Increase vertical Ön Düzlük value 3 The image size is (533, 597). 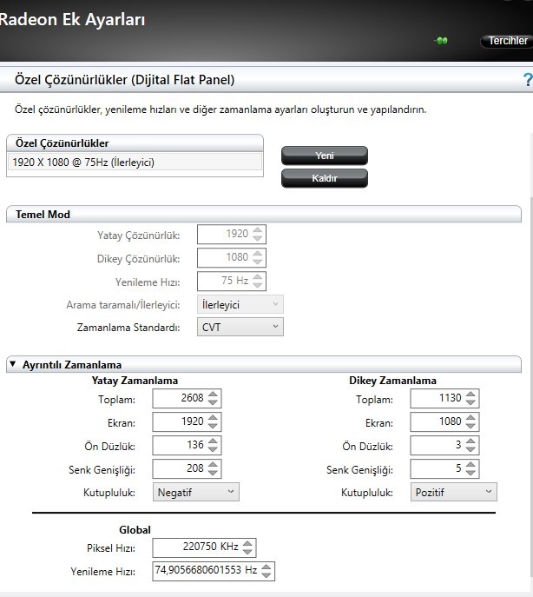click(470, 441)
